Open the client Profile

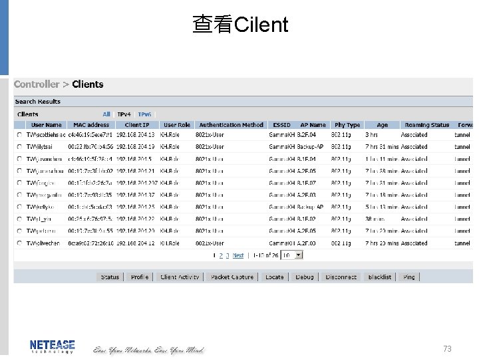(140, 277)
